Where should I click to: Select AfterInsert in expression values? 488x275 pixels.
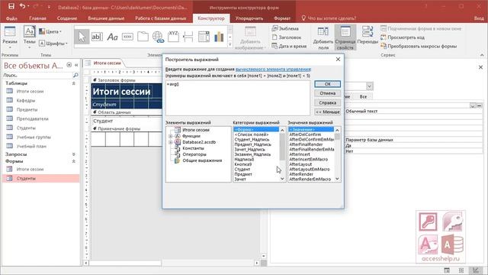tap(300, 154)
